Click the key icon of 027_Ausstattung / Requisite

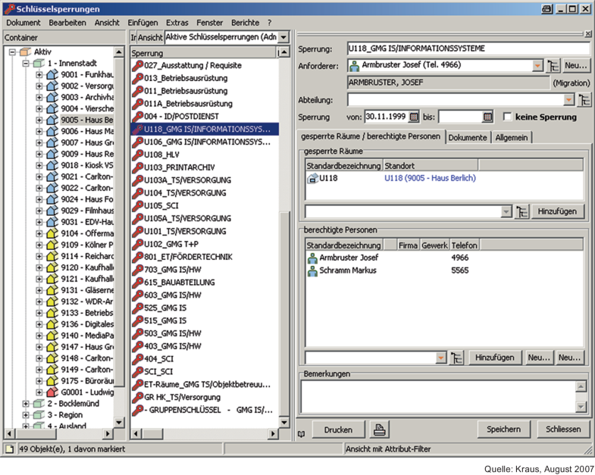coord(137,66)
